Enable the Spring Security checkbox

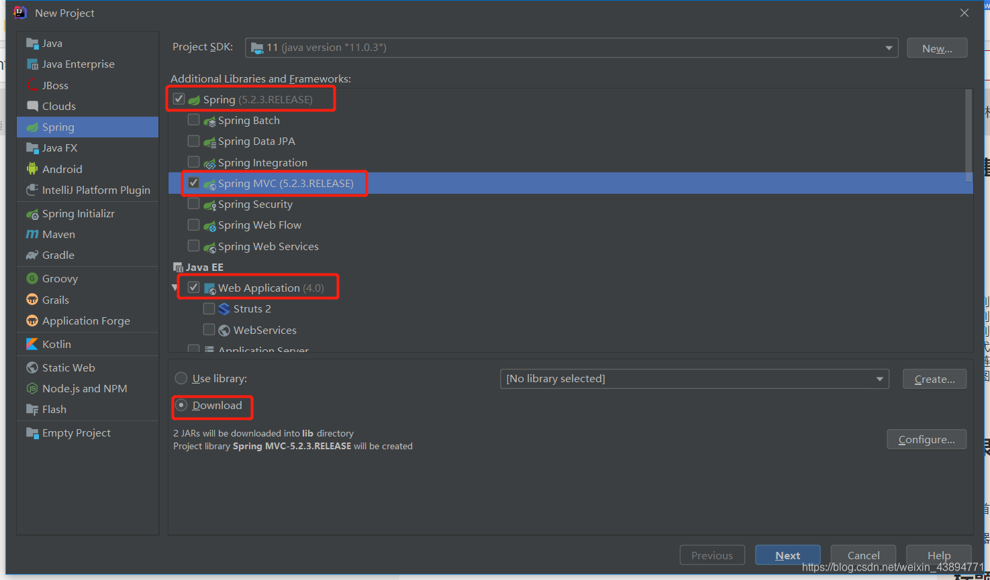point(193,204)
